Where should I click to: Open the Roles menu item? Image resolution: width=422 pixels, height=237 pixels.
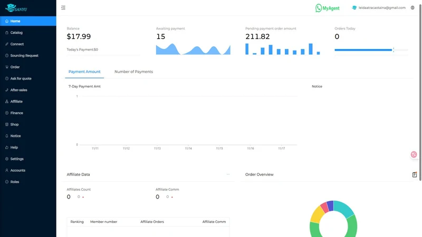pyautogui.click(x=28, y=182)
